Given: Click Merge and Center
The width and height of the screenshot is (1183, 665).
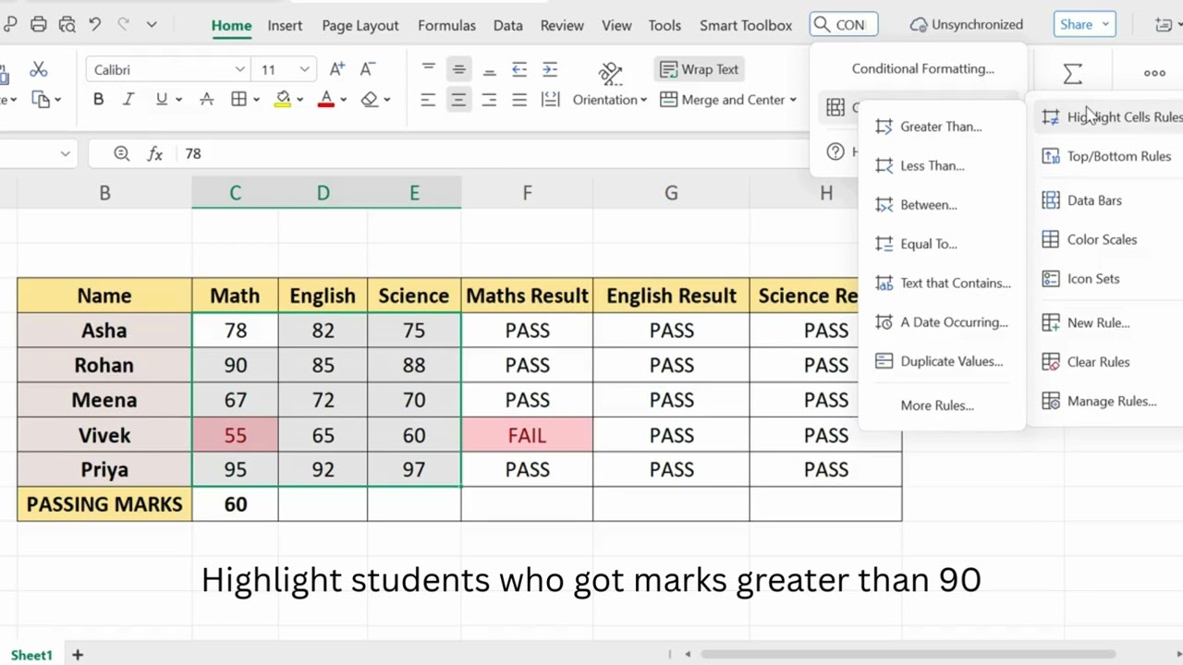Looking at the screenshot, I should pyautogui.click(x=728, y=100).
